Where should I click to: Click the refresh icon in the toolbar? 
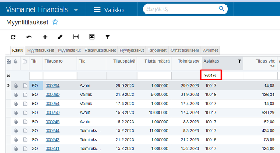tap(13, 37)
